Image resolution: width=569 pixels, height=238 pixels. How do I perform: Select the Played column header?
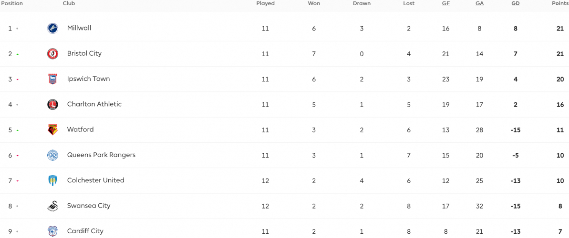click(x=265, y=3)
